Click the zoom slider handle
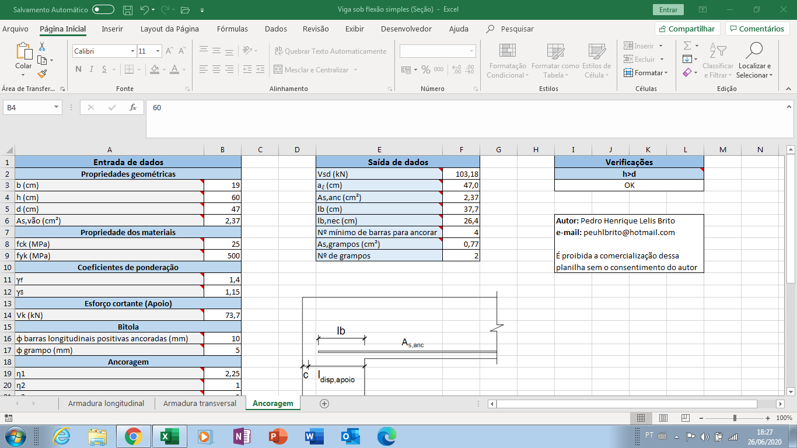797x448 pixels. click(x=735, y=418)
